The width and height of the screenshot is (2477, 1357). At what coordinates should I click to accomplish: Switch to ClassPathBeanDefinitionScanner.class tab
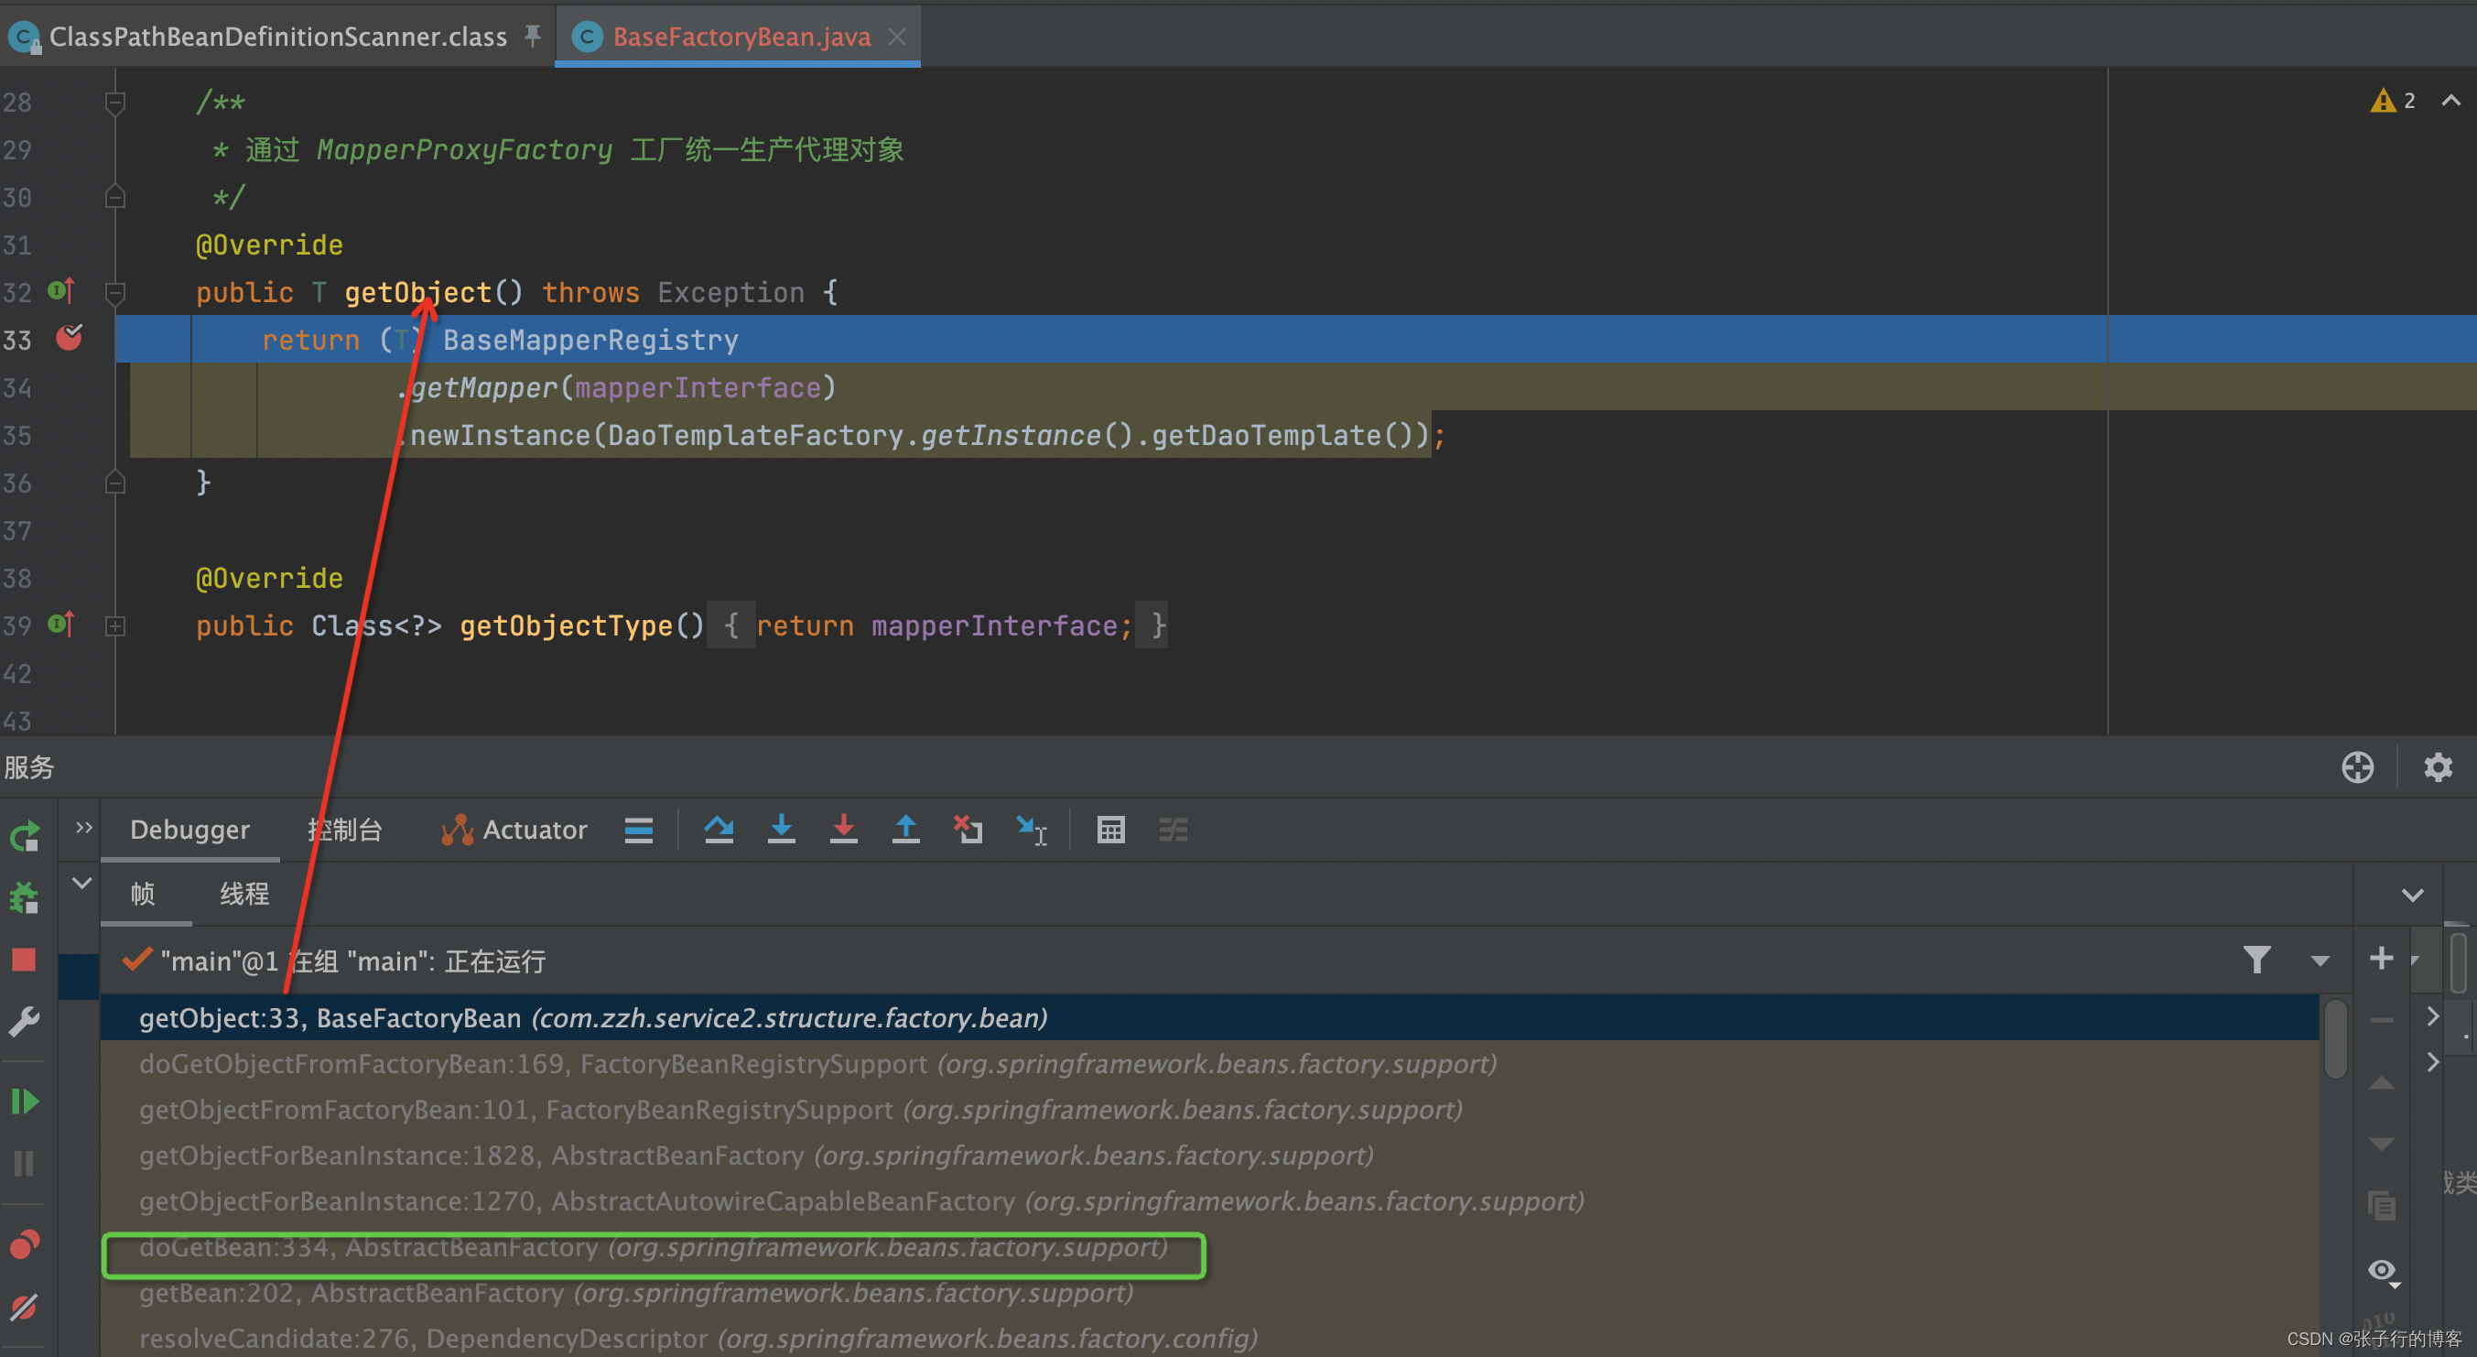tap(277, 37)
